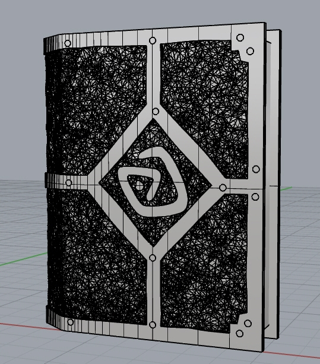Screen dimensions: 320x364
Task: Select the lowermost rivet of the bottom-right corner bracket
Action: (239, 334)
